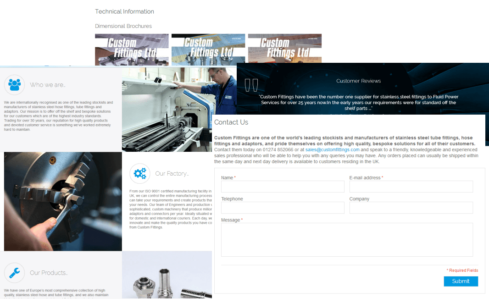489x303 pixels.
Task: Click the Company input field
Action: pos(411,208)
